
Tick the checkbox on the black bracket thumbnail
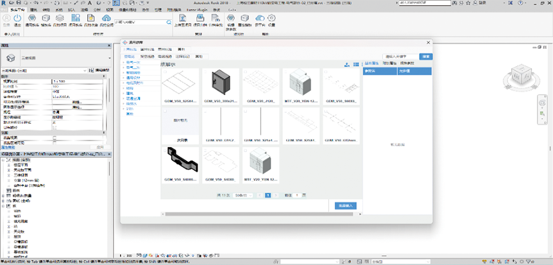click(x=164, y=151)
